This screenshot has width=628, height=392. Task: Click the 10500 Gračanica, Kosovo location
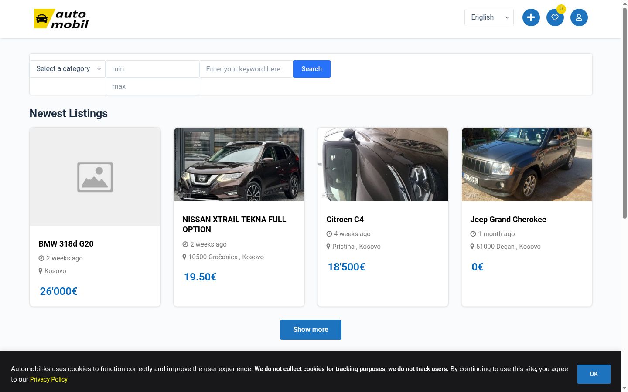click(226, 257)
